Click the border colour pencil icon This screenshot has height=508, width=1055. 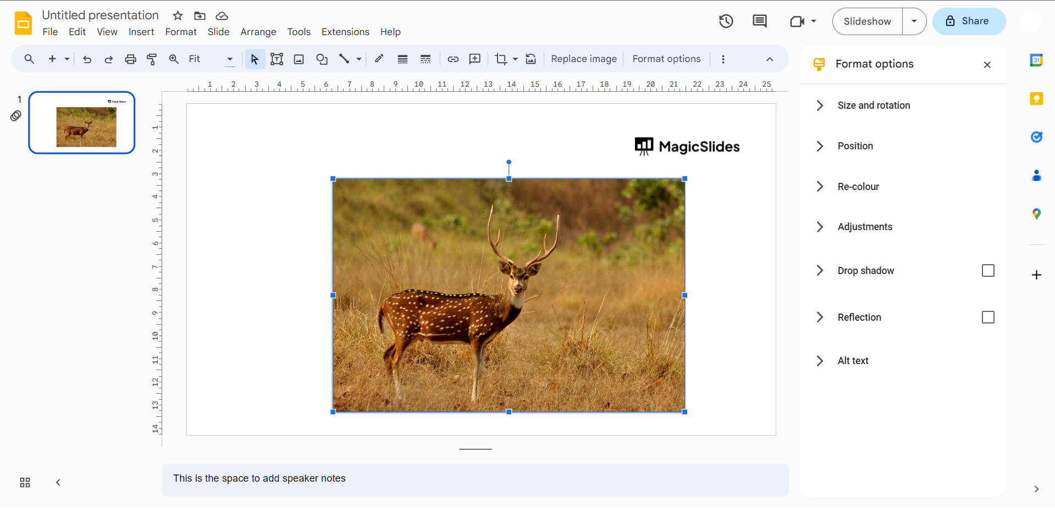tap(379, 59)
